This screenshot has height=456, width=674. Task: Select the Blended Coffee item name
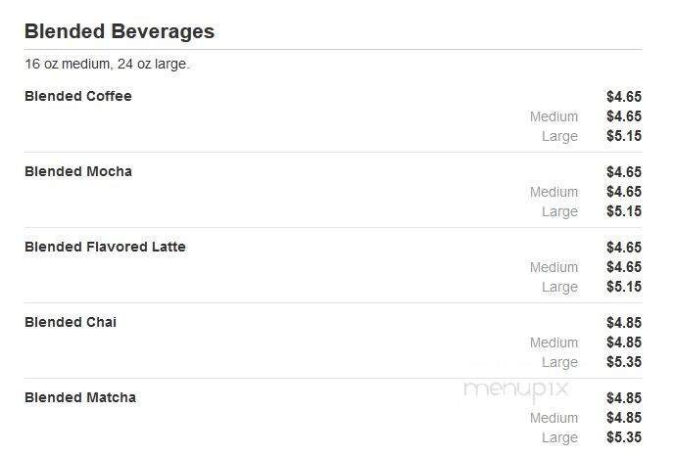point(77,96)
